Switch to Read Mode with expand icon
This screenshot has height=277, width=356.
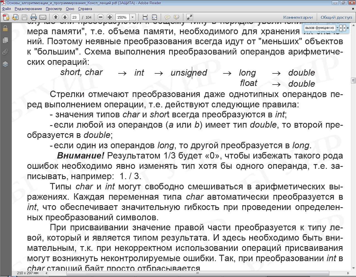click(189, 17)
